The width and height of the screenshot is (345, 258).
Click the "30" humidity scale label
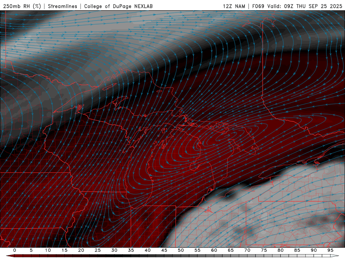(114, 250)
